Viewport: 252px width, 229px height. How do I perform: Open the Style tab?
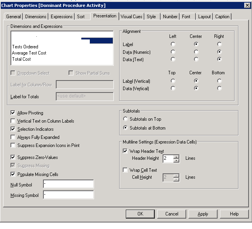point(151,17)
